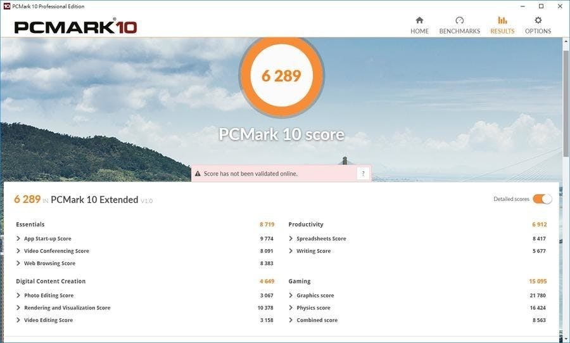The image size is (570, 343).
Task: Click the scrollbar up arrow
Action: 566,42
